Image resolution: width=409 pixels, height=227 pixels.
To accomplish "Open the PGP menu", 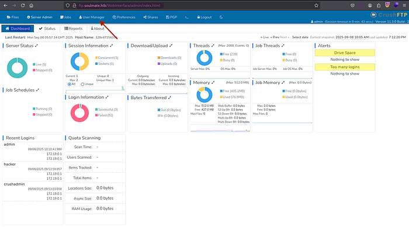I will tap(171, 17).
